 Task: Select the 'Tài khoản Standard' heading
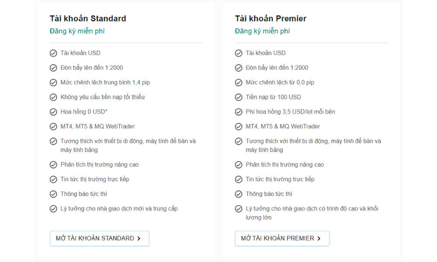click(88, 18)
